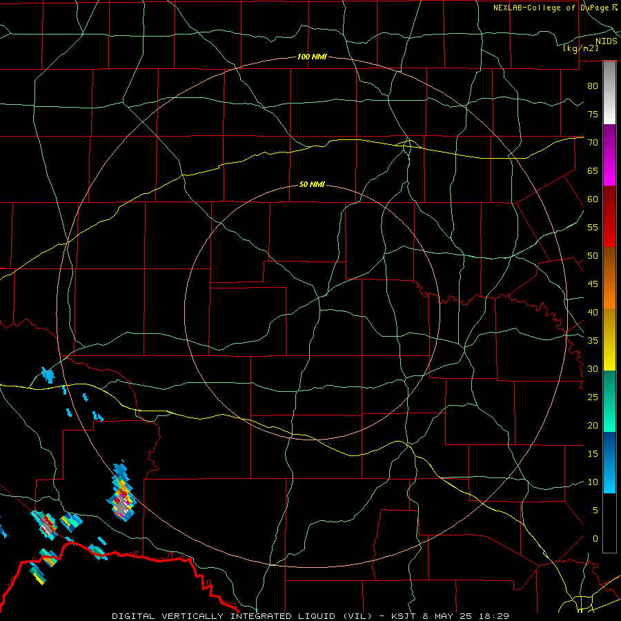Click the 25 value on the scale
The height and width of the screenshot is (621, 621).
(x=593, y=397)
